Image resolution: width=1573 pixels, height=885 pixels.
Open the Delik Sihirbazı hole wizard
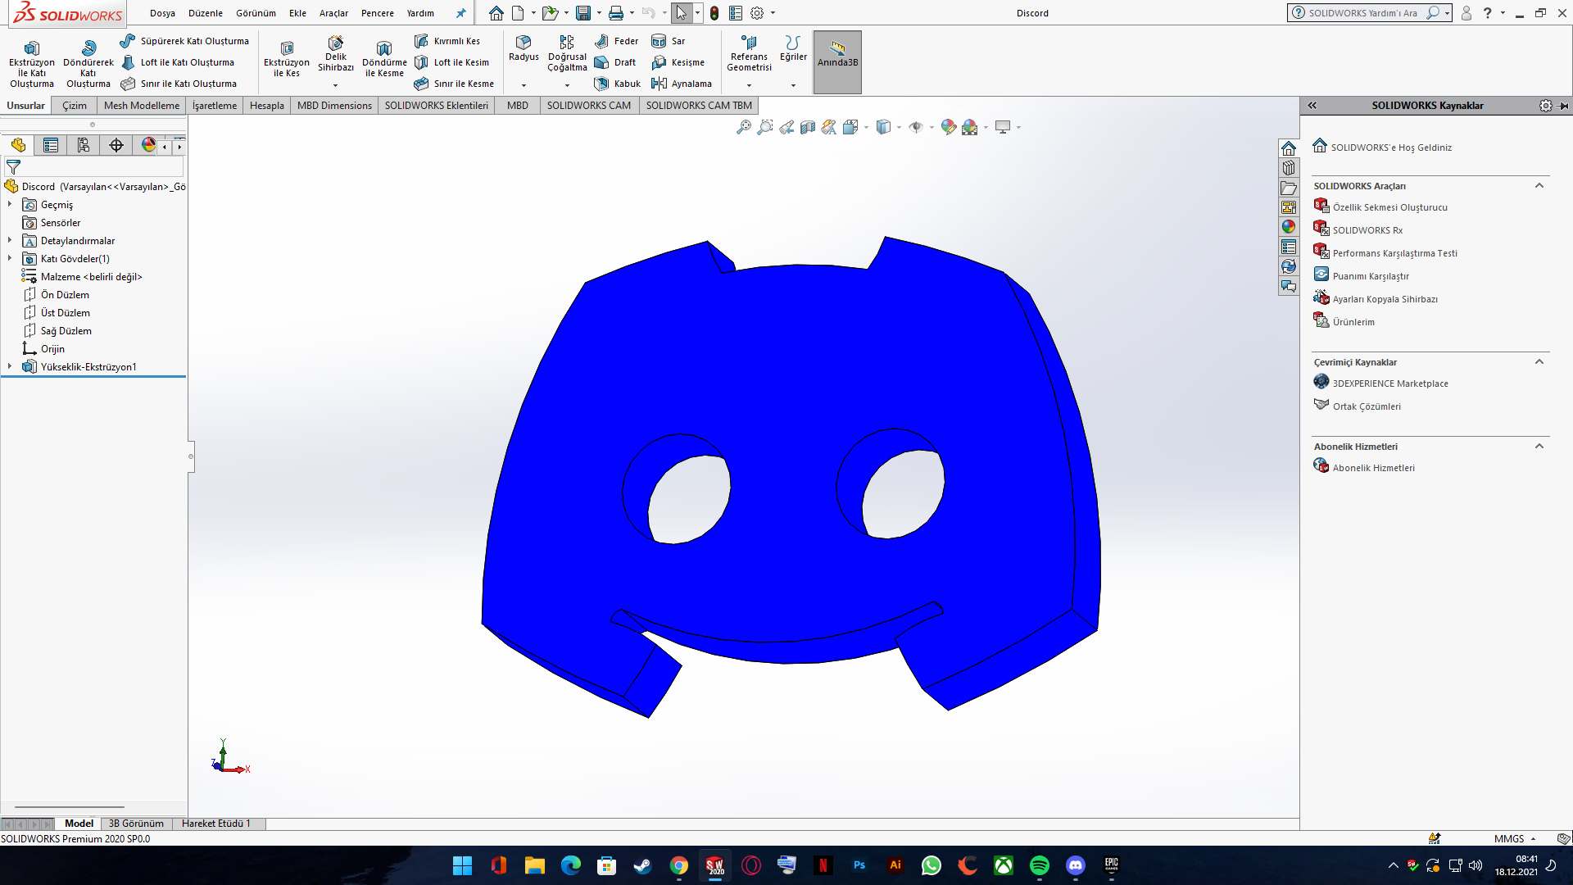(335, 52)
